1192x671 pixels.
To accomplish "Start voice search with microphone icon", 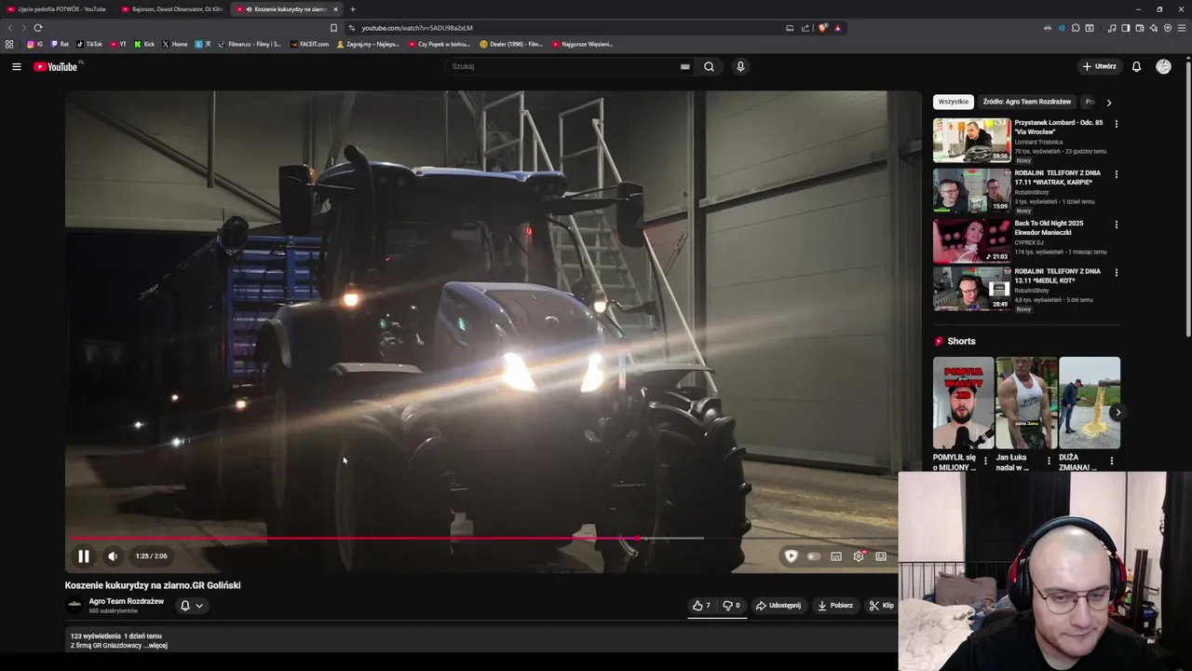I will point(740,66).
